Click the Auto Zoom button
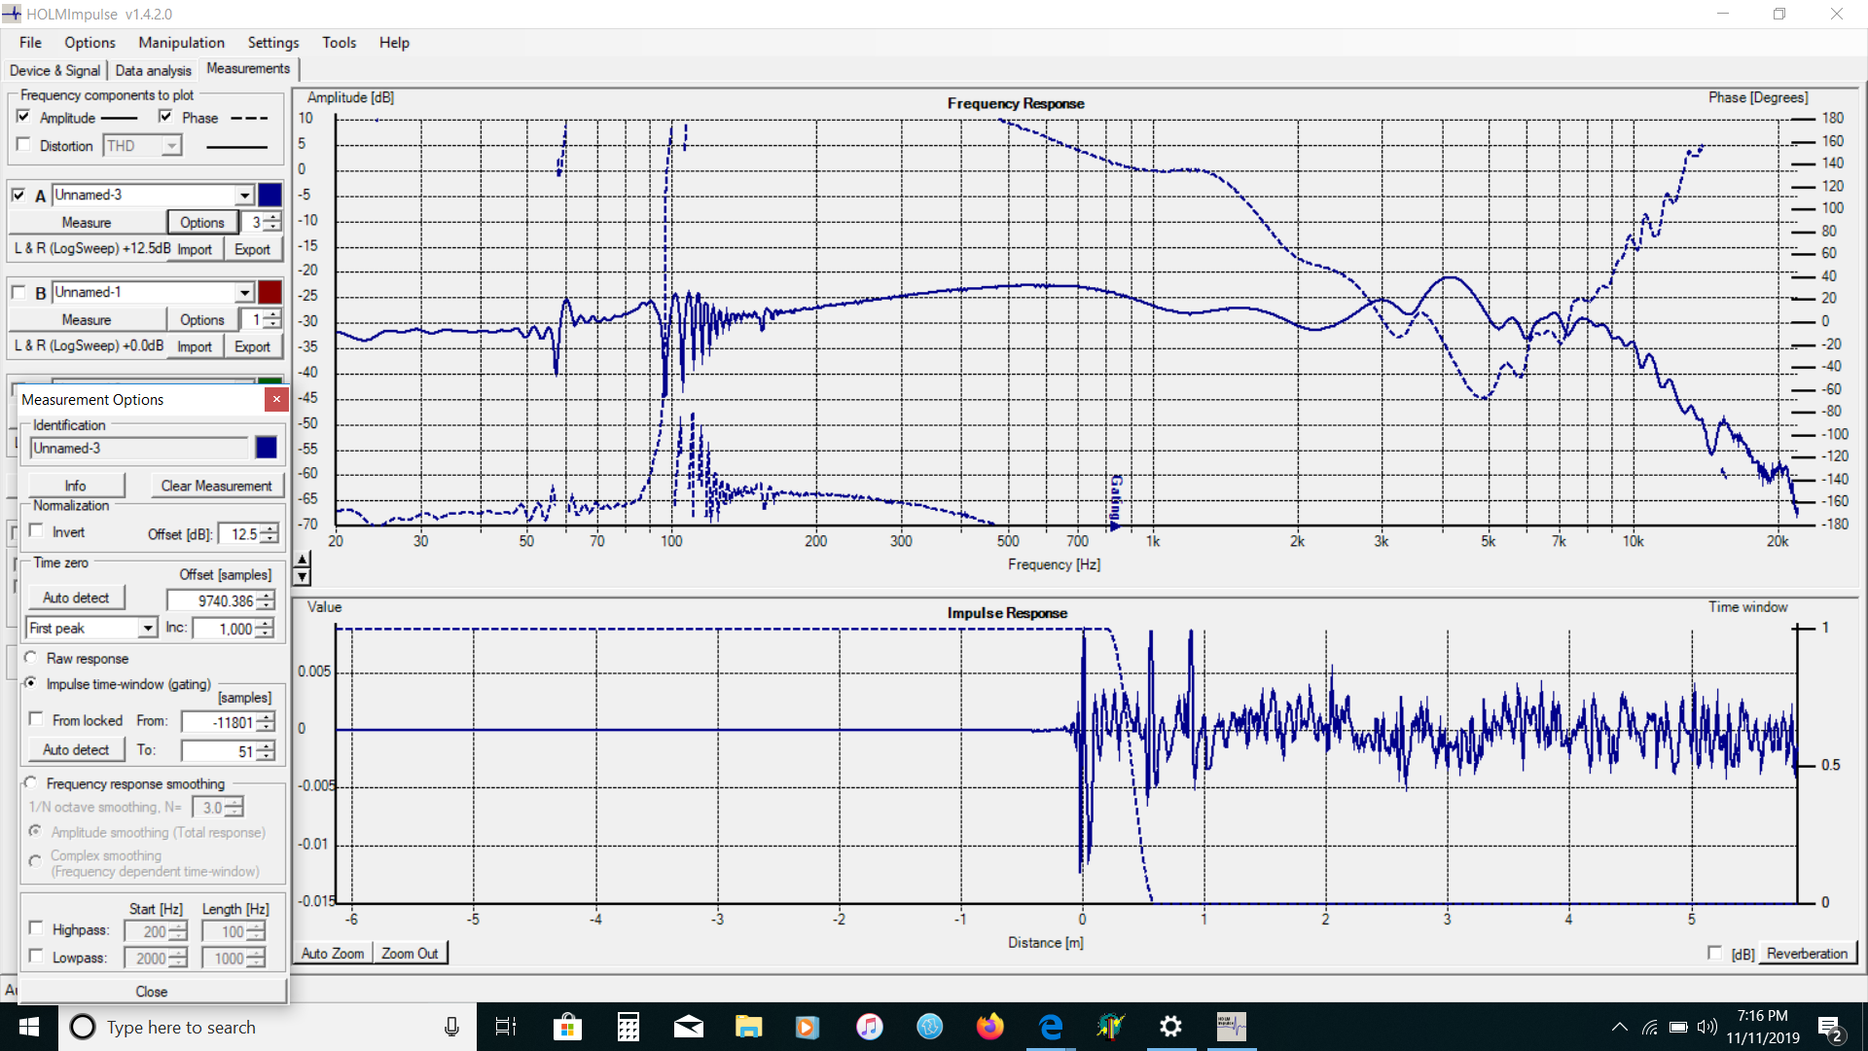Screen dimensions: 1868x1051 coord(333,954)
